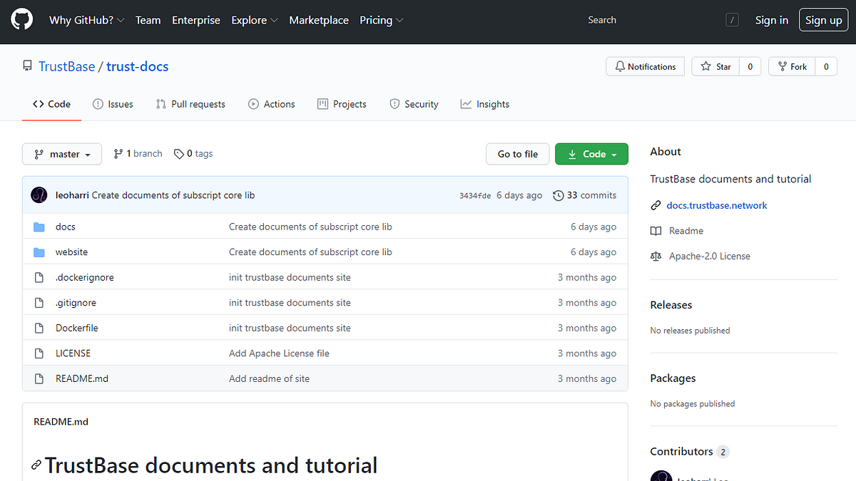Click the .dockerignore file icon
The width and height of the screenshot is (856, 481).
[x=39, y=277]
